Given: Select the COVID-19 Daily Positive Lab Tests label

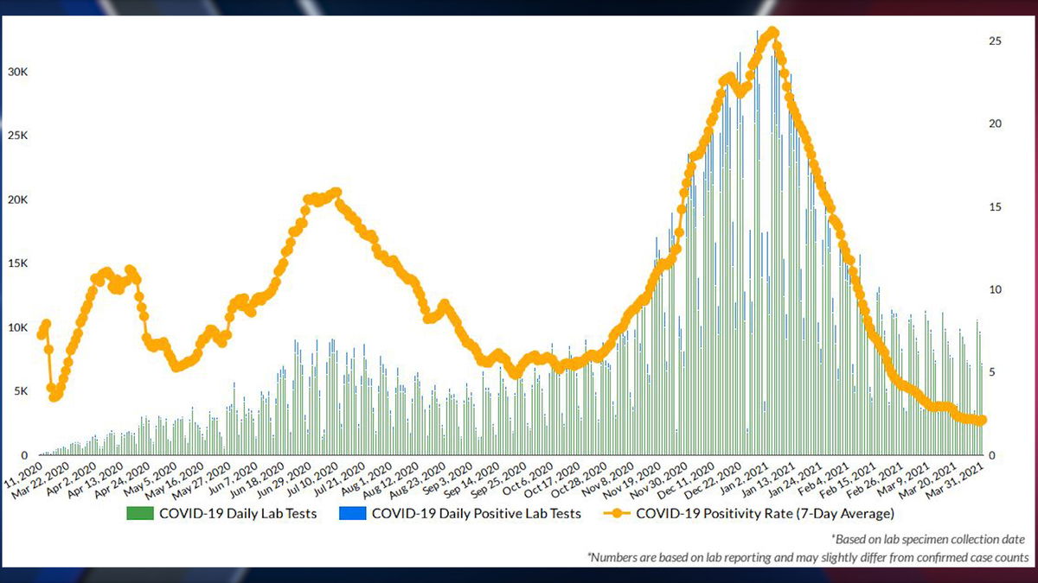Looking at the screenshot, I should [475, 514].
